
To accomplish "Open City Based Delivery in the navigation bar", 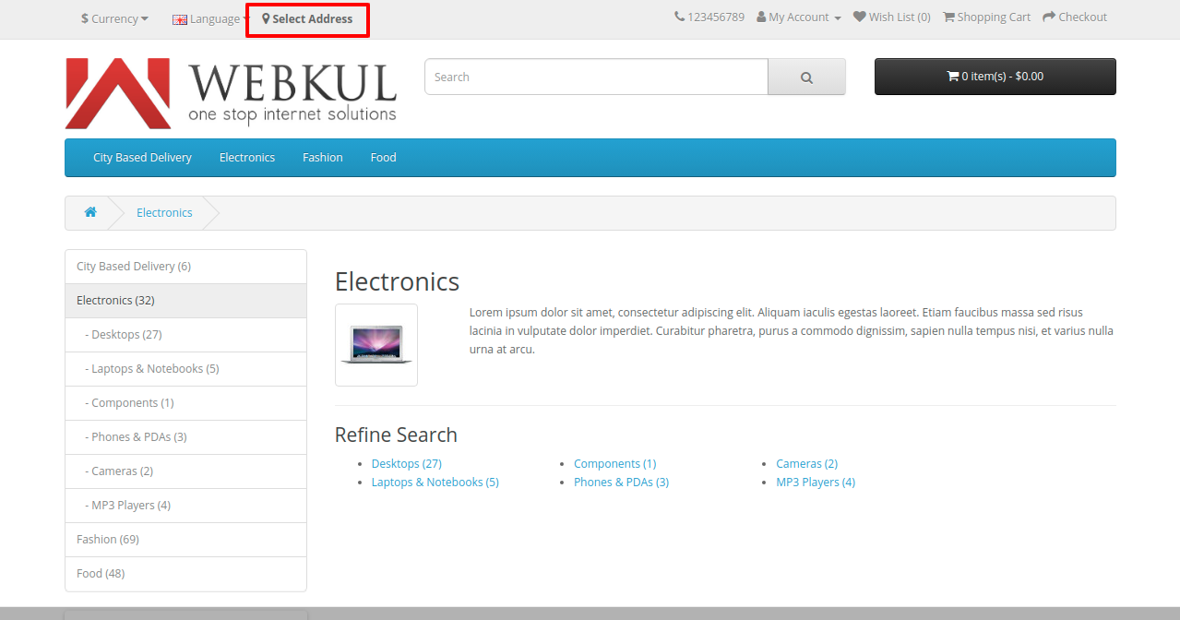I will click(x=142, y=158).
